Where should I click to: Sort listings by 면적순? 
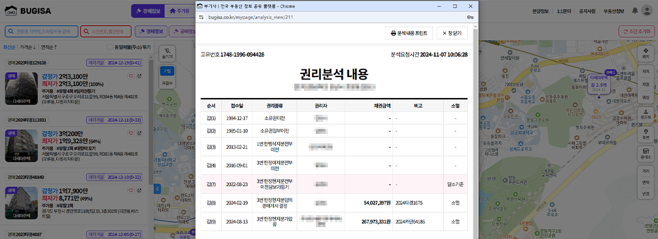coord(49,47)
